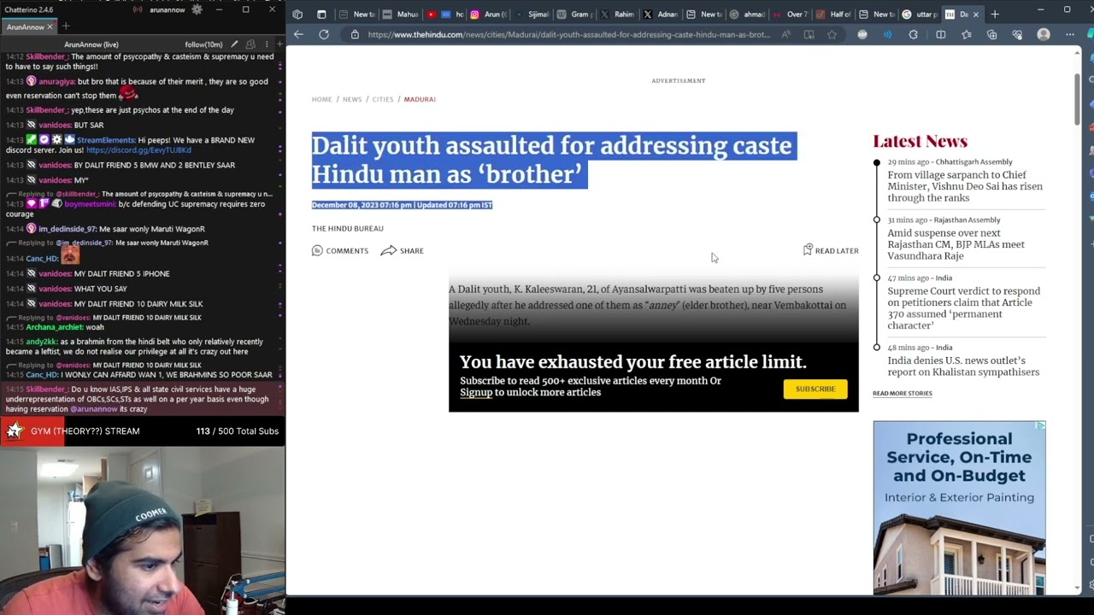Switch to the Sijimali tab
The image size is (1094, 615).
(533, 15)
